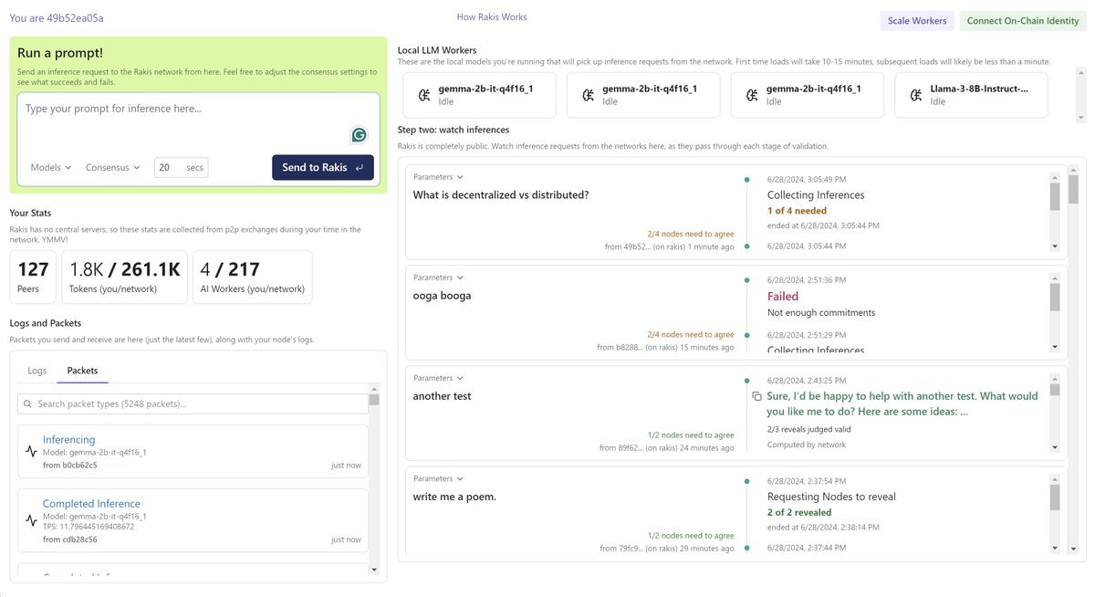Click the 'Not enough commitments' message

coord(821,312)
